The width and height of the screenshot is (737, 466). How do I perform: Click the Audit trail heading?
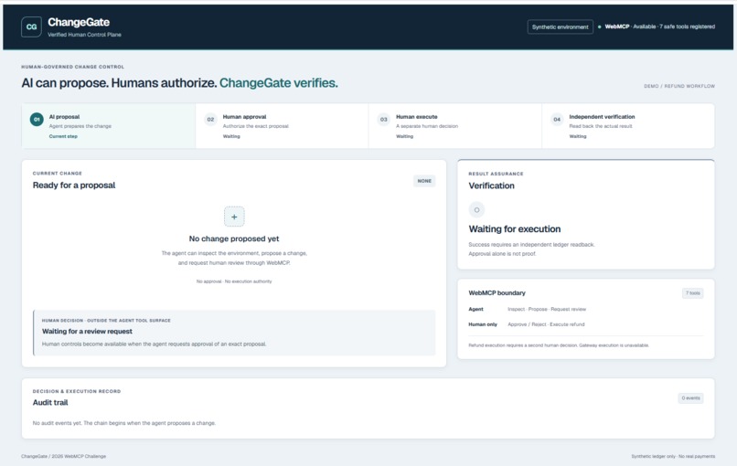[x=50, y=403]
